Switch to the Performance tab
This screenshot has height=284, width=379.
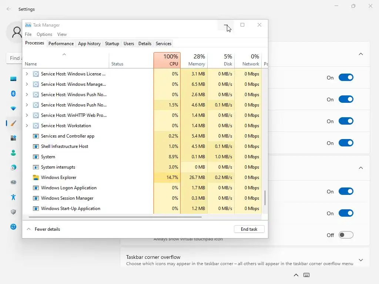pyautogui.click(x=61, y=44)
